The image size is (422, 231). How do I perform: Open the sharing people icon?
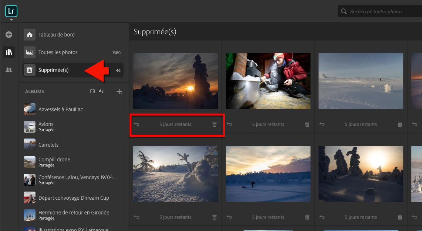click(9, 70)
